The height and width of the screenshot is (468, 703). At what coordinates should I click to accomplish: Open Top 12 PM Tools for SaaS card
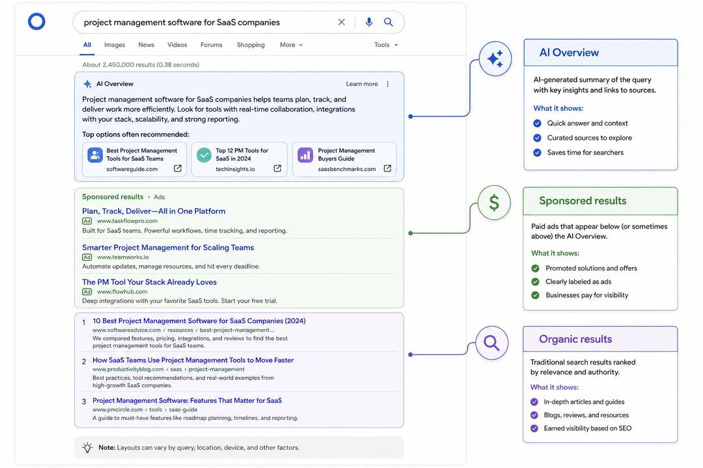coord(240,159)
